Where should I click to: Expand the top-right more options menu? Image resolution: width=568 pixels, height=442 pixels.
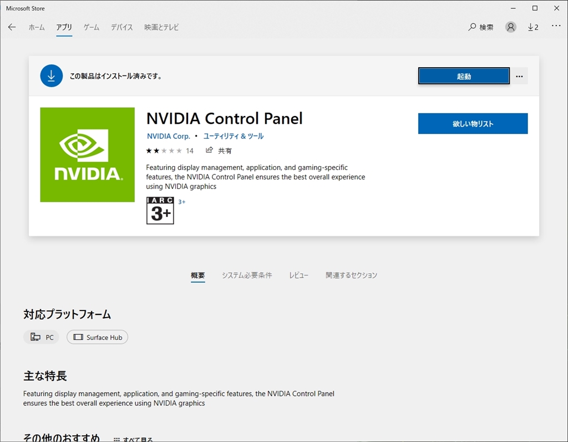tap(556, 27)
